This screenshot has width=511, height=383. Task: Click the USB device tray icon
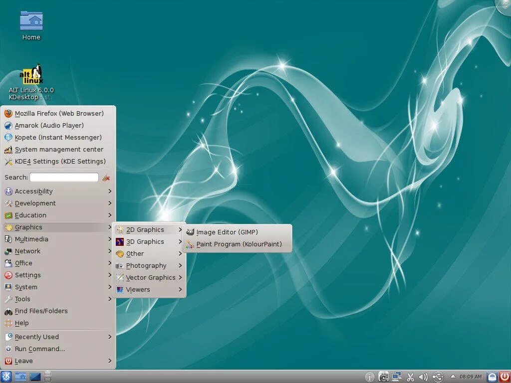tap(438, 377)
